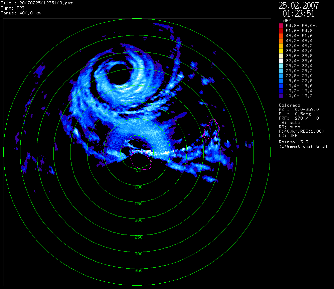334x289 pixels.
Task: Click the 25.02.2007 date display
Action: [299, 6]
